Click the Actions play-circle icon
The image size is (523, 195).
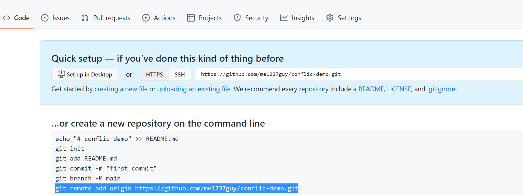coord(146,18)
